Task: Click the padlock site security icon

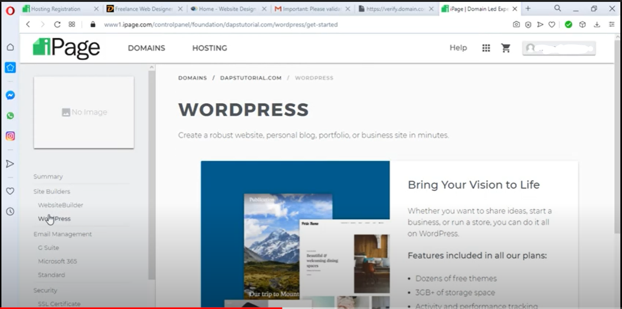Action: (93, 24)
